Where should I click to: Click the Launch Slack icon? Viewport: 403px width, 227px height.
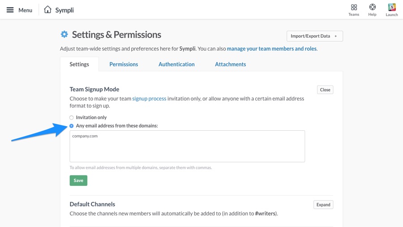tap(392, 7)
